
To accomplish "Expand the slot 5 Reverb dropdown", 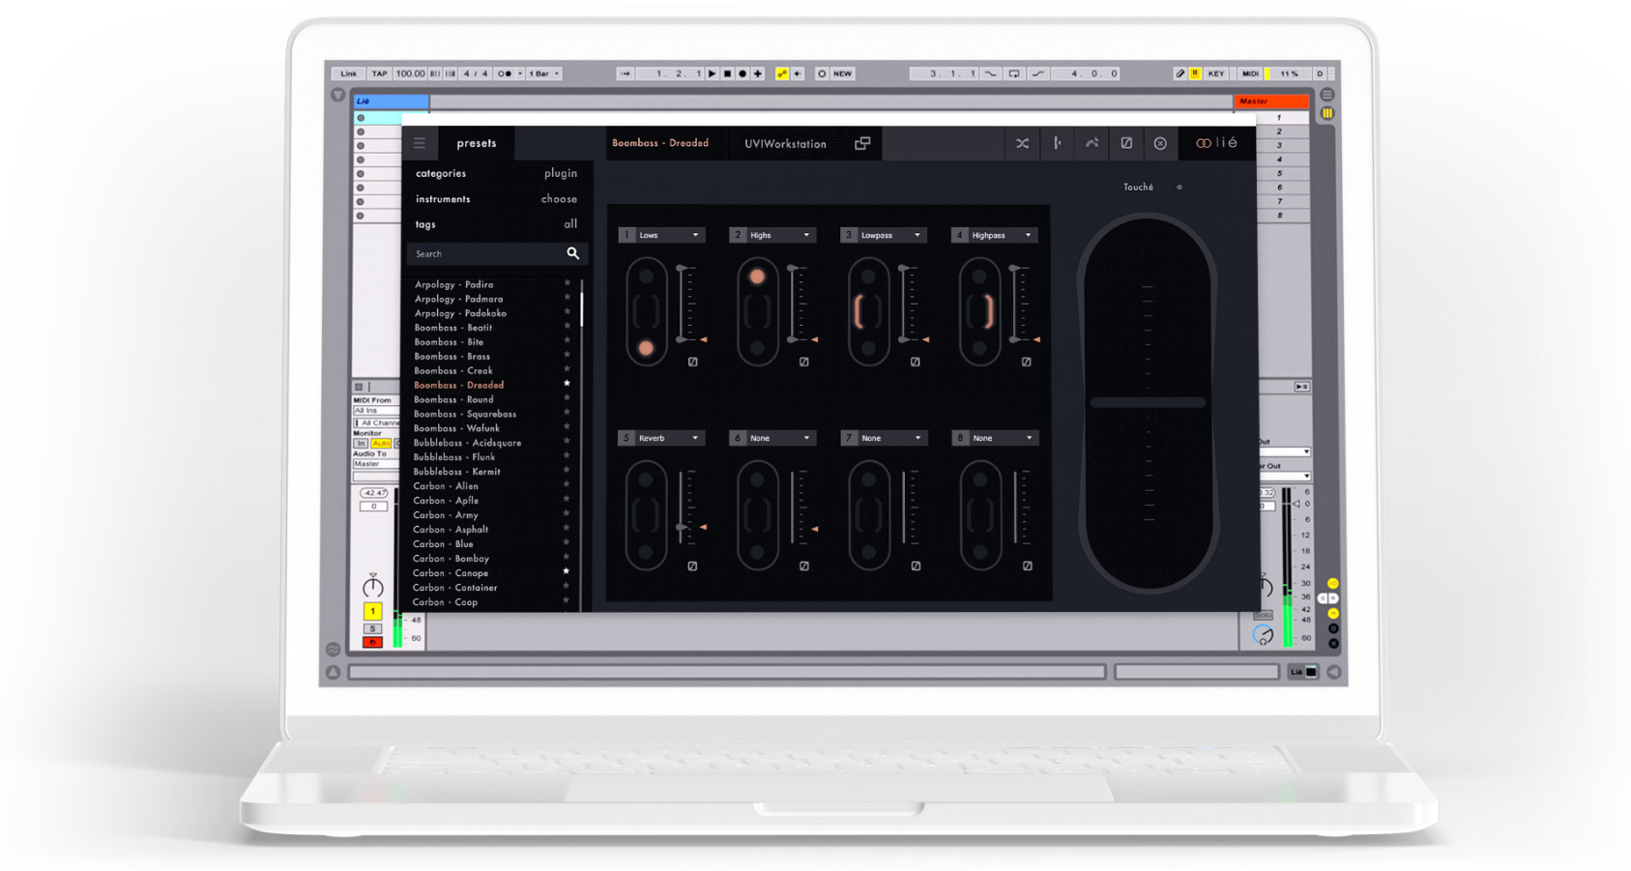I will tap(694, 438).
